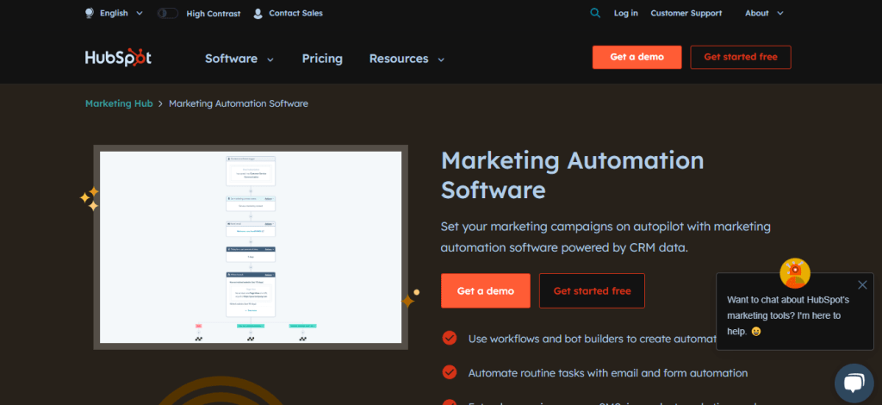Click the HubSpot logo

coord(118,58)
